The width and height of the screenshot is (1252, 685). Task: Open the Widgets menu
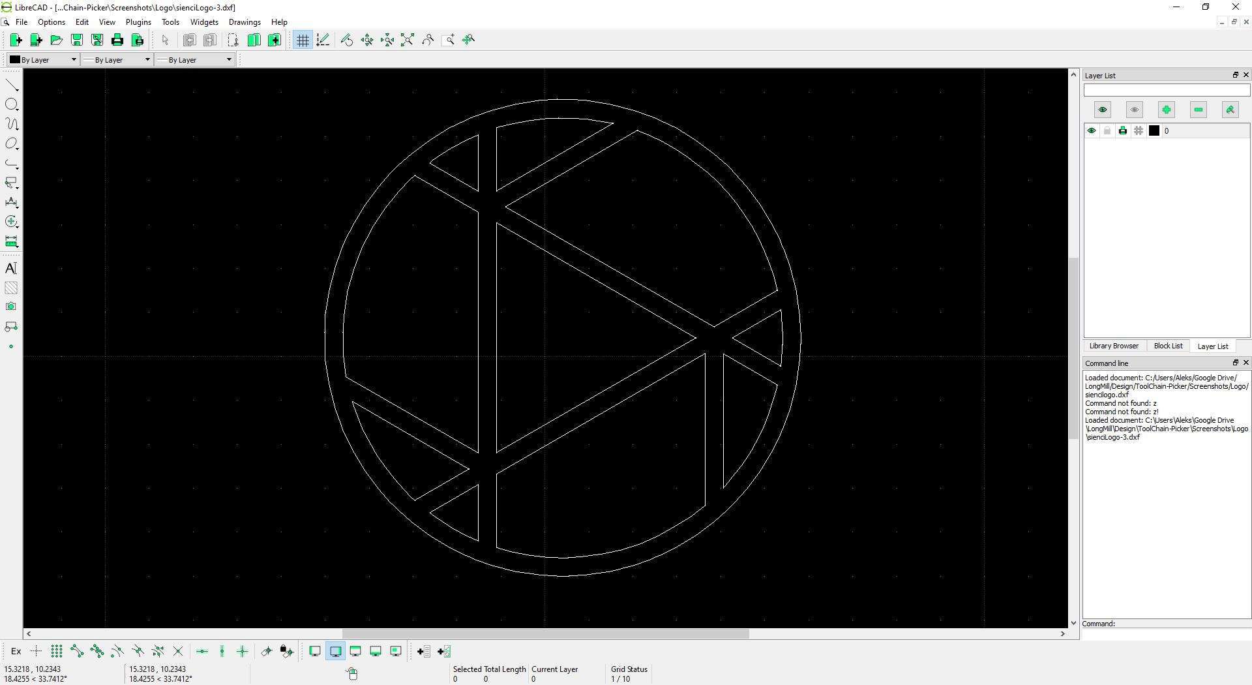204,22
